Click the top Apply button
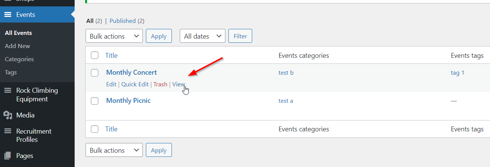The height and width of the screenshot is (167, 490). (159, 36)
